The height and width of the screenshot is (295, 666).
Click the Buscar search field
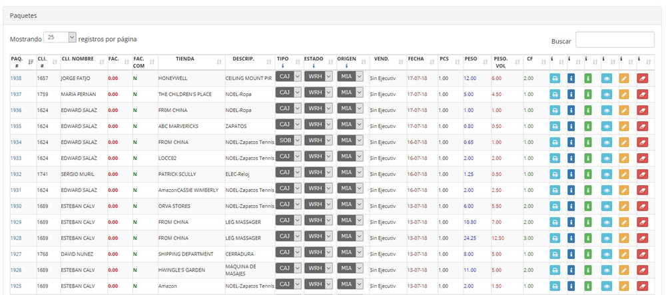pos(615,40)
